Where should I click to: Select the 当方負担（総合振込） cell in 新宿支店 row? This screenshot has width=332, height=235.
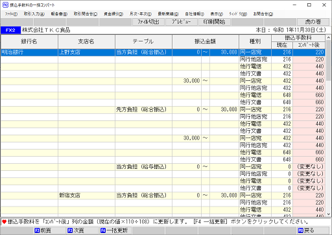[143, 196]
